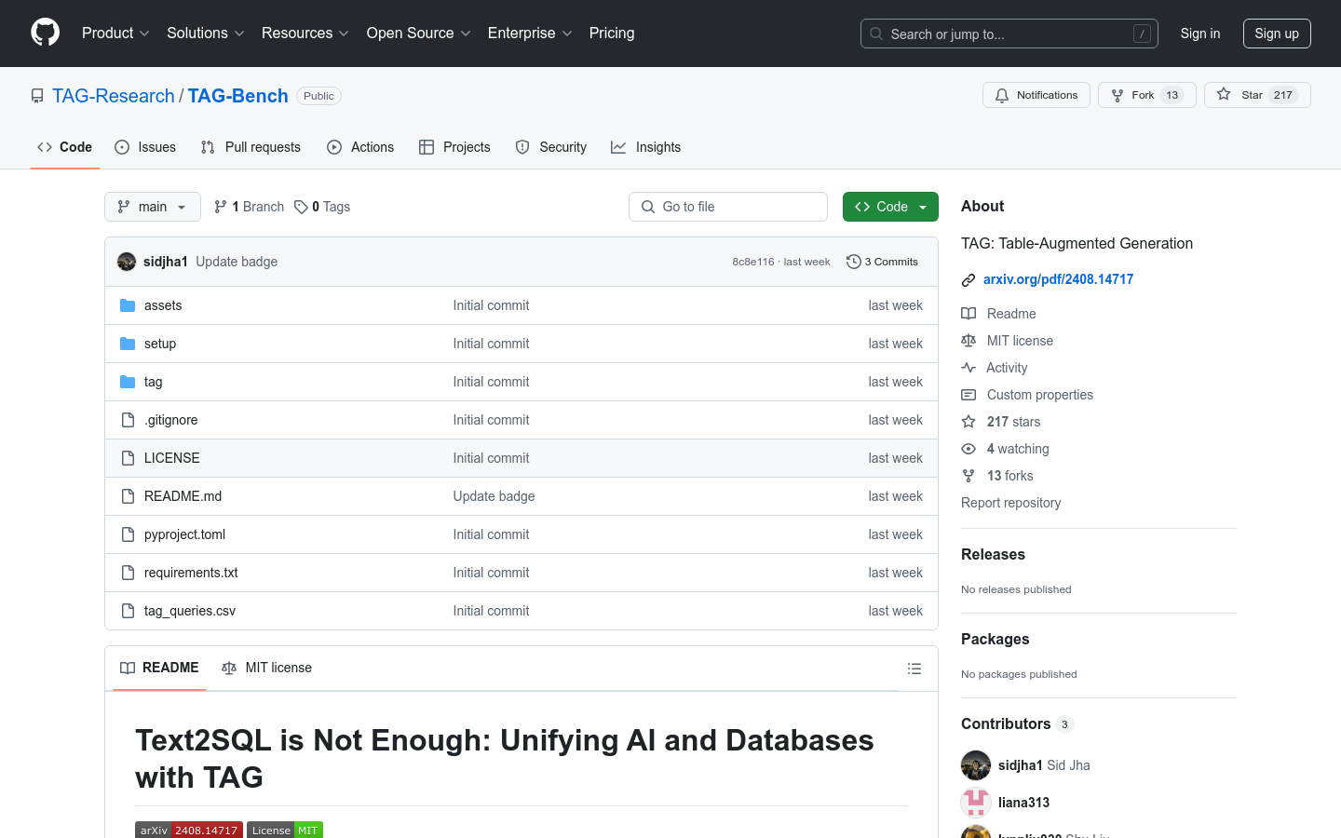Viewport: 1341px width, 838px height.
Task: Open the Product menu in the header
Action: (115, 33)
